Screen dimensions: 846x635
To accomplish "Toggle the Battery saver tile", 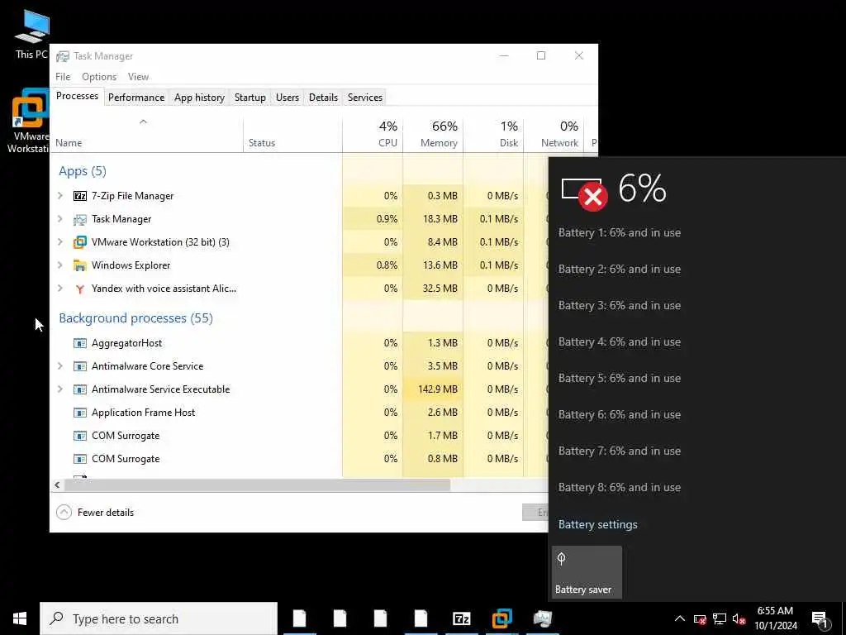I will click(x=587, y=572).
